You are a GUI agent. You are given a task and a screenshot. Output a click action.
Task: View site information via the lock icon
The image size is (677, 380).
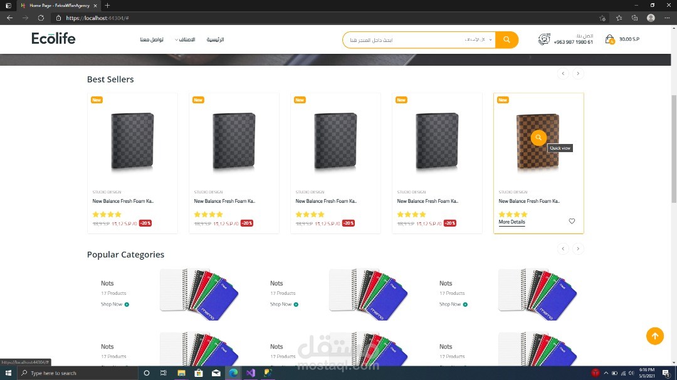(59, 18)
